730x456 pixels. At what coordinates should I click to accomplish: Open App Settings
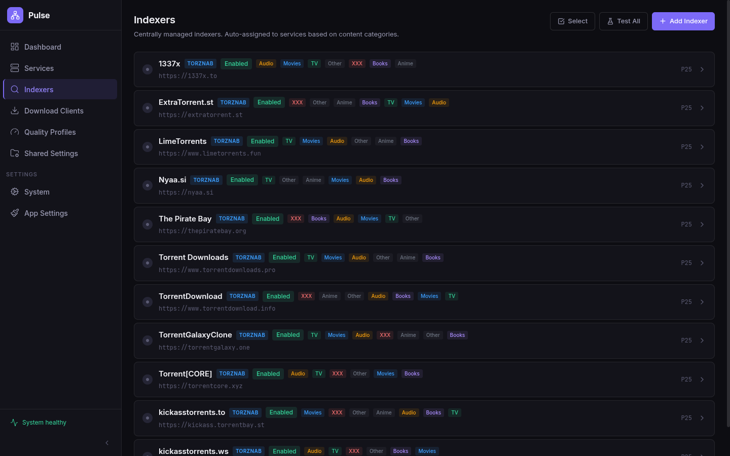(60, 213)
